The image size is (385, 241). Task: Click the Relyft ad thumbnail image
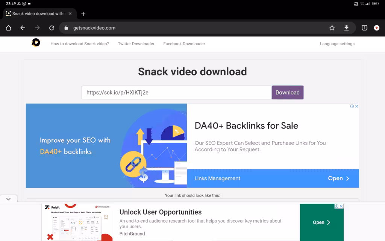click(77, 222)
